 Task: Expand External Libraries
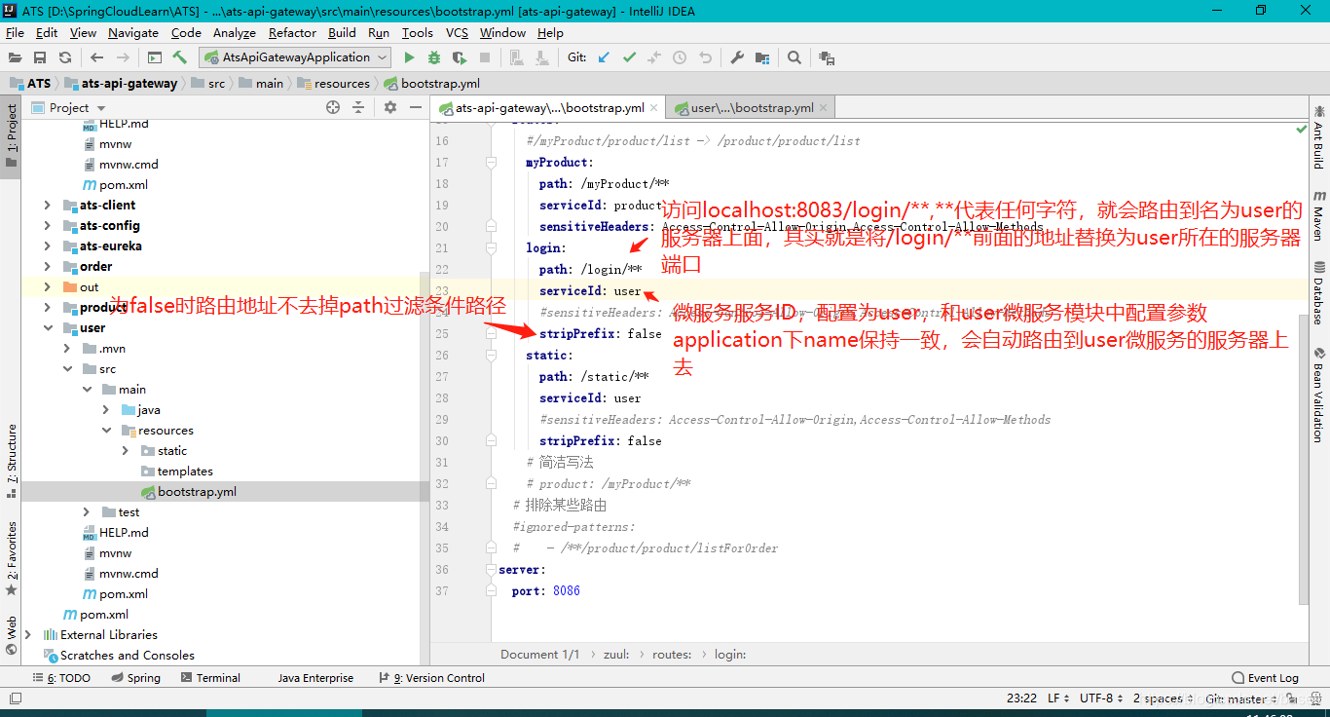(27, 634)
